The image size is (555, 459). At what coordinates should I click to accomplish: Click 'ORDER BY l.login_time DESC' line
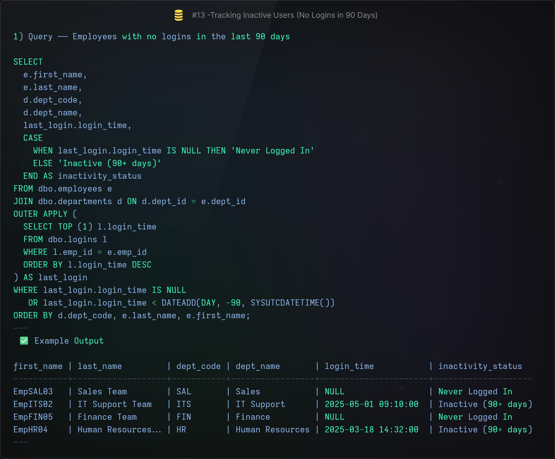pyautogui.click(x=87, y=265)
